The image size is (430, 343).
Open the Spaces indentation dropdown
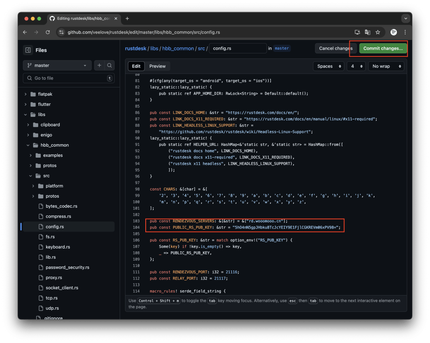(328, 66)
